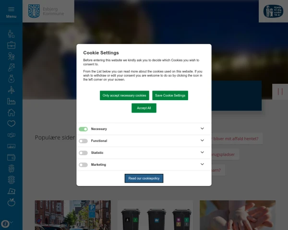Viewport: 288px width, 230px height.
Task: Open the briefcase icon in sidebar
Action: click(11, 45)
